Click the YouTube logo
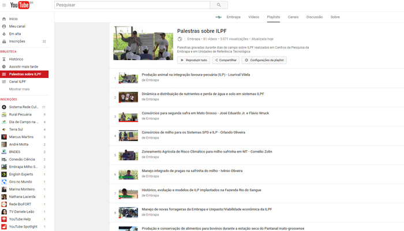This screenshot has height=231, width=404. point(21,5)
